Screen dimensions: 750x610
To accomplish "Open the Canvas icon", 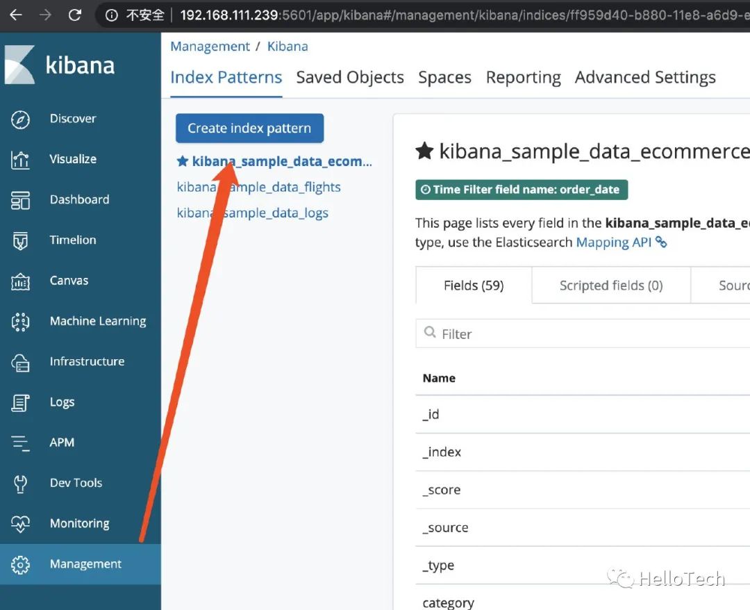I will [x=21, y=281].
